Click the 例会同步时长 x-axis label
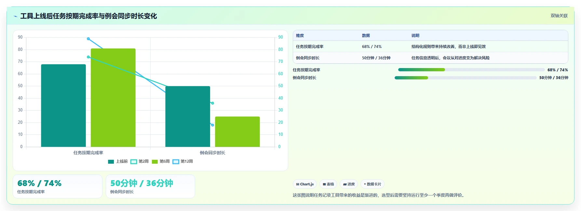This screenshot has height=211, width=581. click(x=212, y=153)
